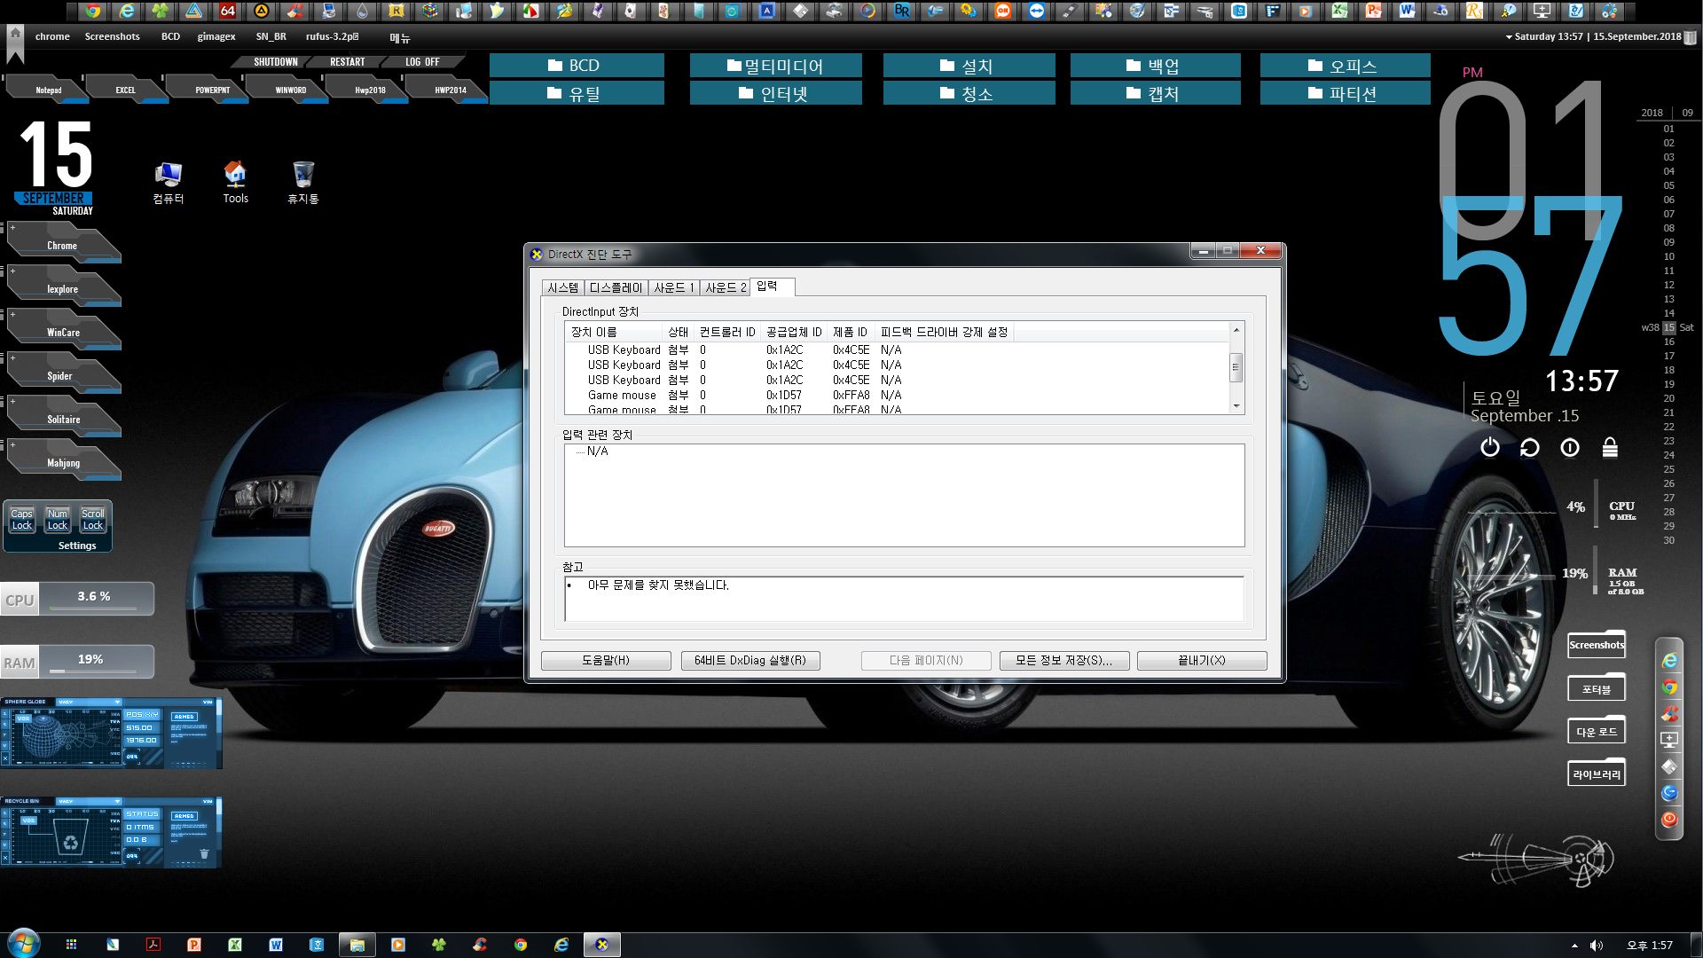The width and height of the screenshot is (1703, 958).
Task: Toggle Scroll Lock indicator
Action: click(x=92, y=519)
